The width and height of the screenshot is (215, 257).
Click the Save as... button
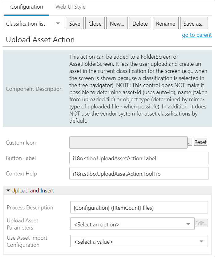[x=194, y=23]
